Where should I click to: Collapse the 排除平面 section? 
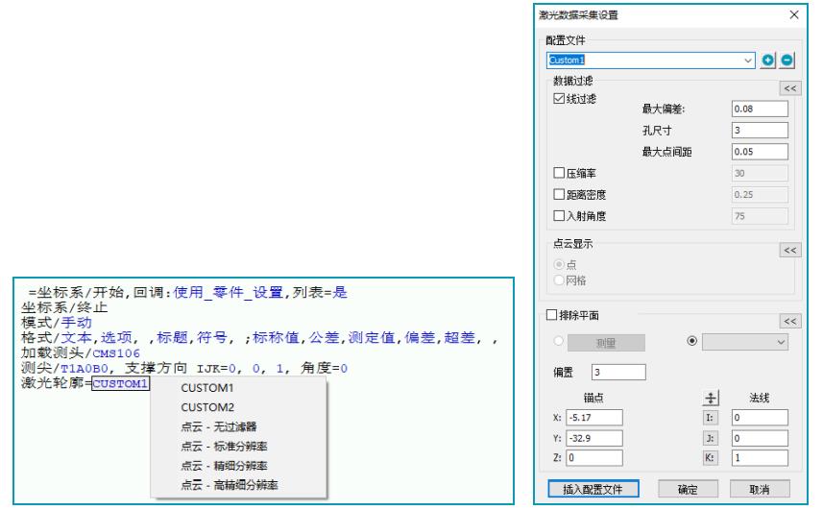click(x=790, y=321)
